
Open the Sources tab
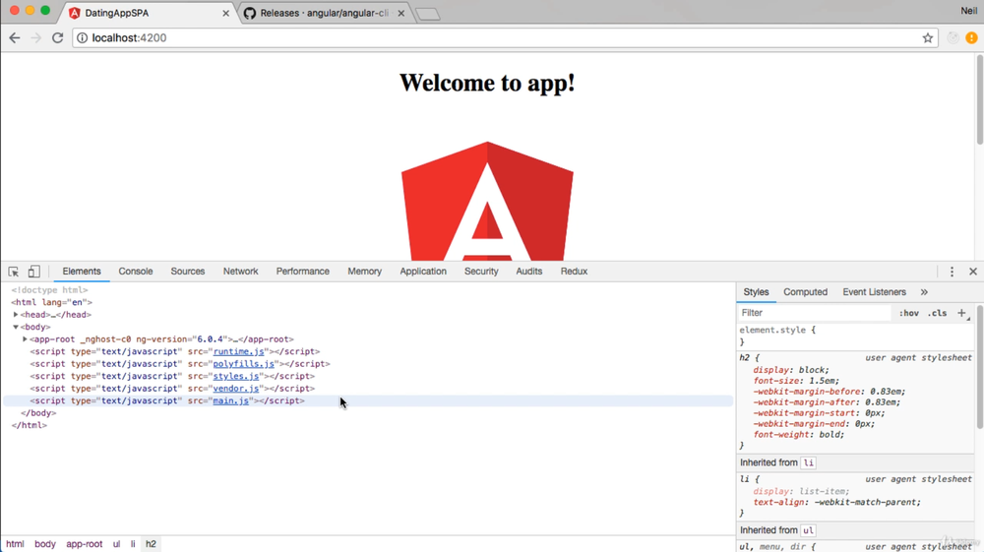(x=188, y=272)
